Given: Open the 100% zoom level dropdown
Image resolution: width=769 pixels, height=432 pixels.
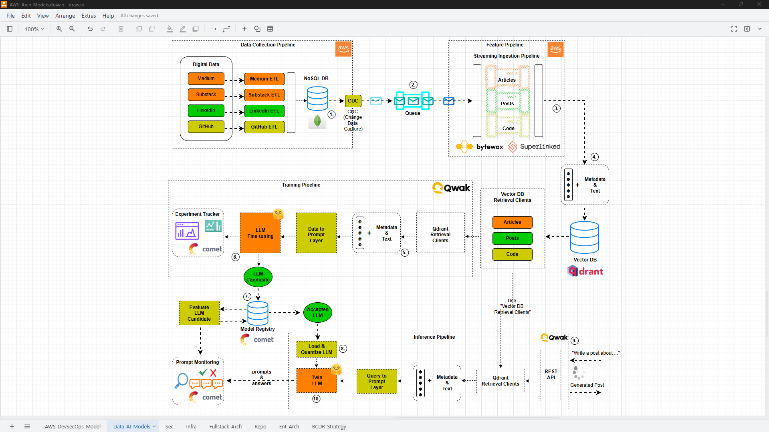Looking at the screenshot, I should 34,29.
